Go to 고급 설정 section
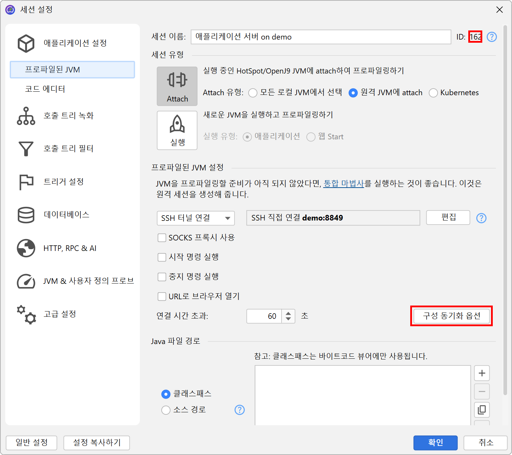The width and height of the screenshot is (512, 455). click(x=60, y=314)
